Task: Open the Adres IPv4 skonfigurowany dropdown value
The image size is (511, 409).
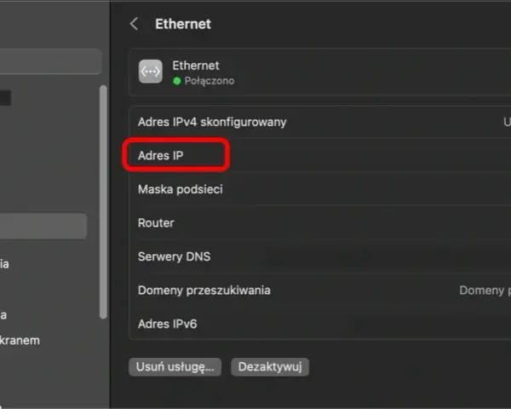Action: tap(507, 122)
